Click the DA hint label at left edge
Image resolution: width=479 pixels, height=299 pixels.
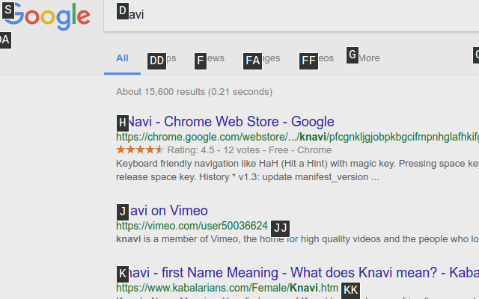point(5,40)
